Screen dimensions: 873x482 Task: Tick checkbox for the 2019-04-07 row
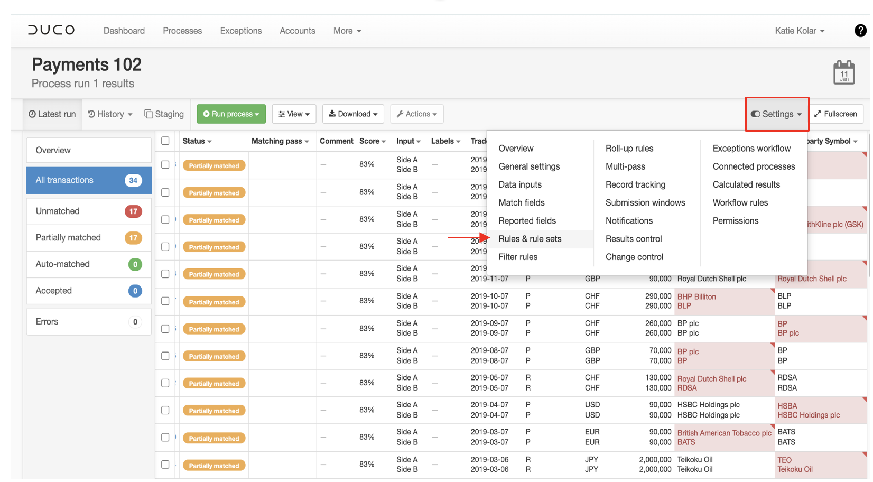pos(165,410)
